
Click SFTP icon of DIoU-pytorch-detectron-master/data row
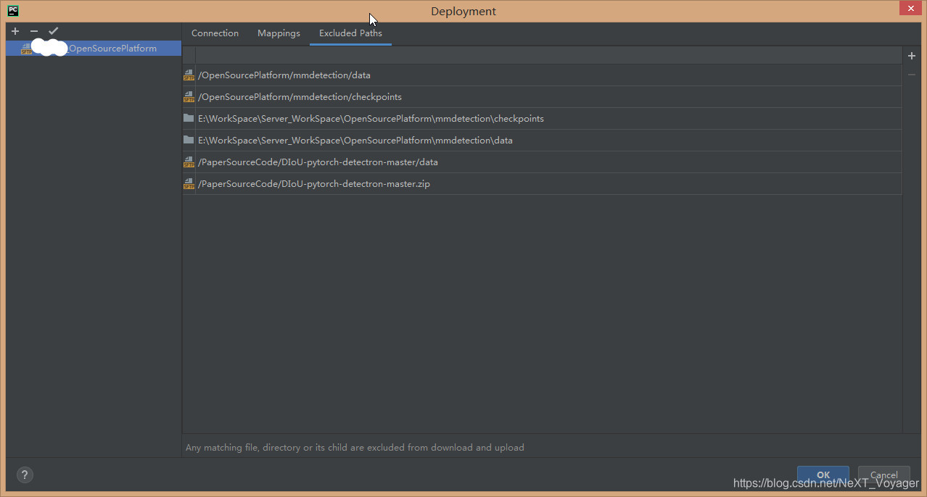[189, 162]
